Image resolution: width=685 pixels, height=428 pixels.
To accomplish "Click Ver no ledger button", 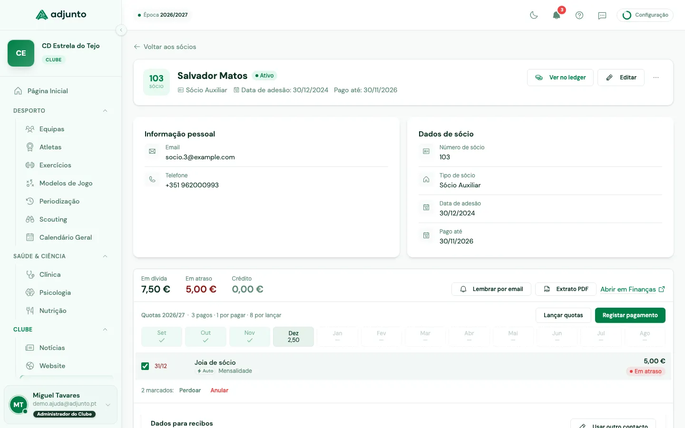I will (x=560, y=78).
